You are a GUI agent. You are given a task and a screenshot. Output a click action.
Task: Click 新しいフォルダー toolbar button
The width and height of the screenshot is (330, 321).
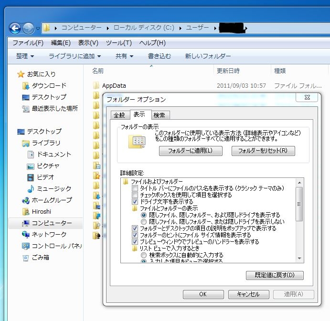208,56
